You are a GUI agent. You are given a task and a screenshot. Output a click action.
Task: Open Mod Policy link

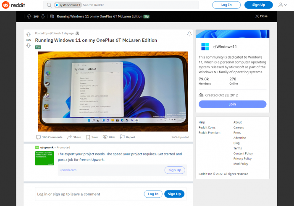(x=241, y=164)
